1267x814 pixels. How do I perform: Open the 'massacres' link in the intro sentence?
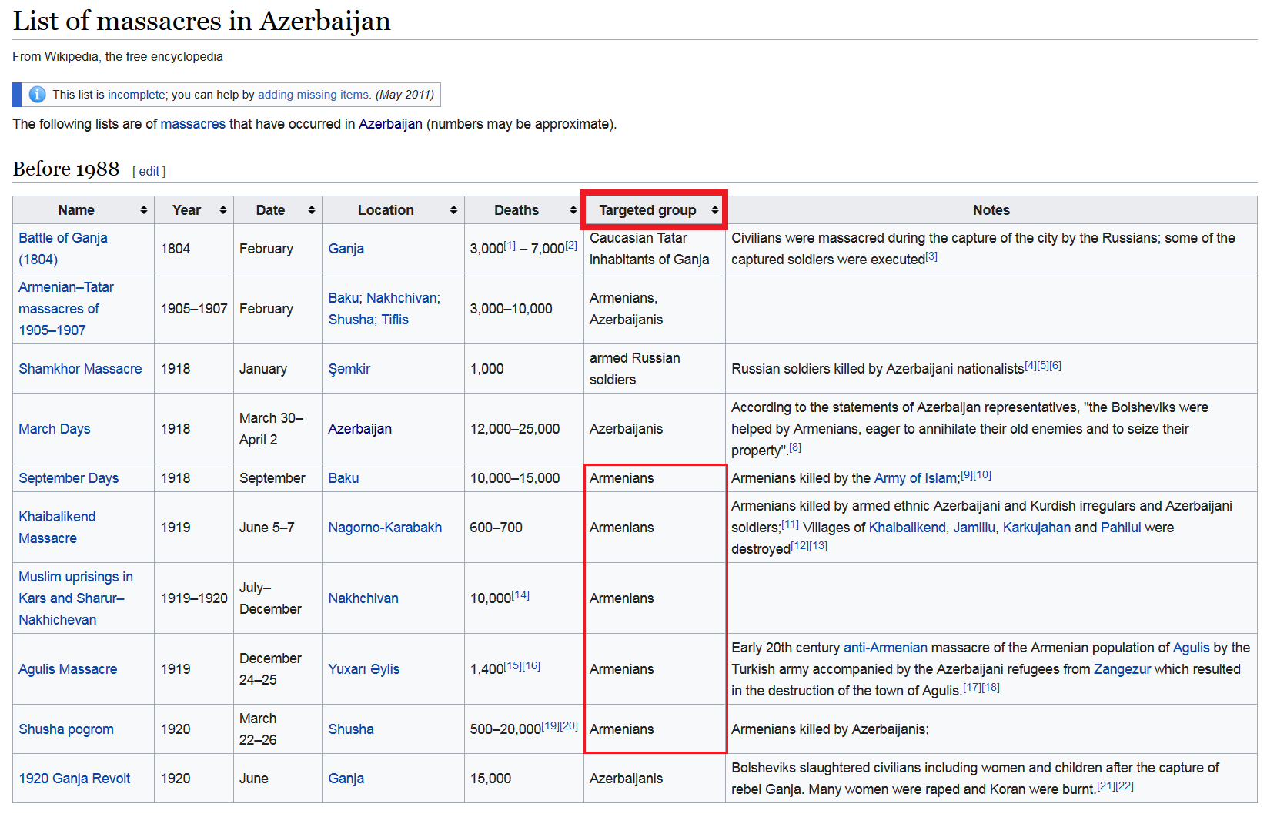click(193, 124)
